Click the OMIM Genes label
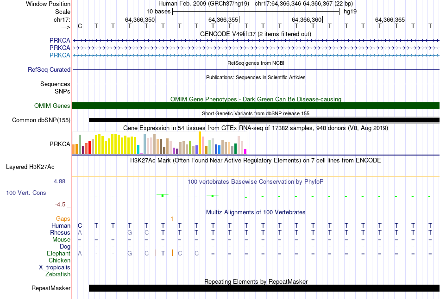This screenshot has width=440, height=299. (x=52, y=106)
